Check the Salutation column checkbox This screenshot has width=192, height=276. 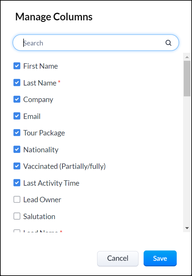coord(17,216)
